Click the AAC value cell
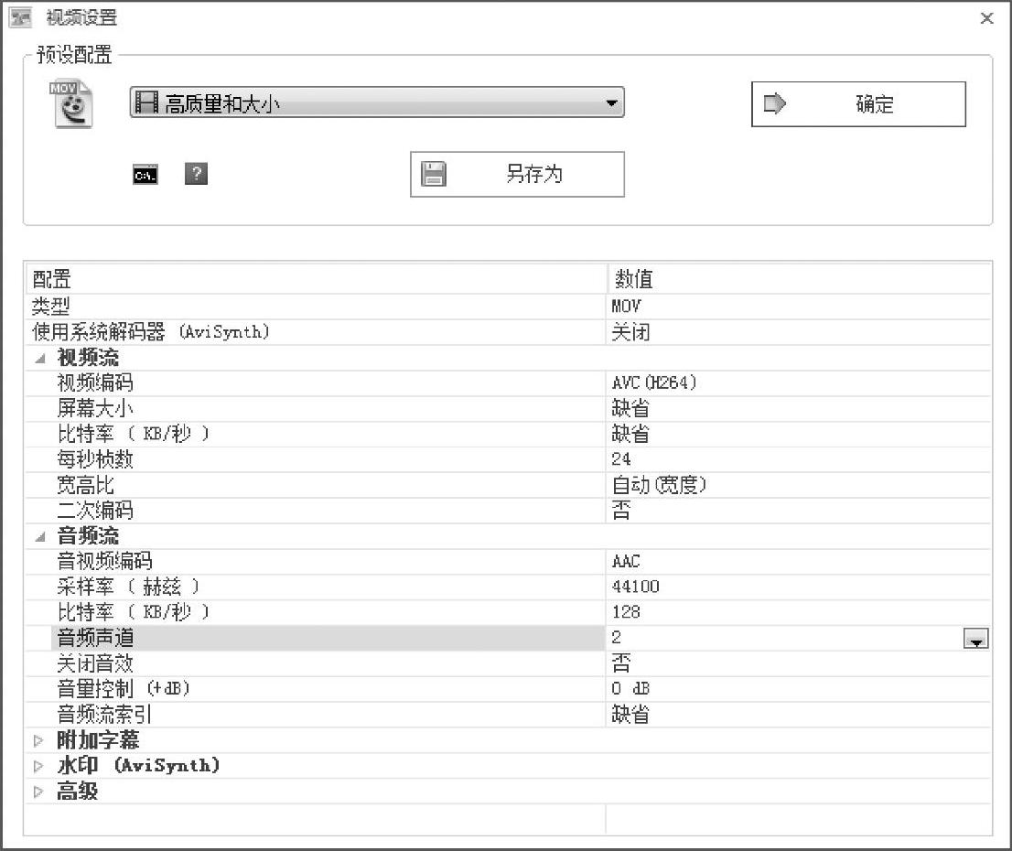1012x851 pixels. tap(799, 561)
